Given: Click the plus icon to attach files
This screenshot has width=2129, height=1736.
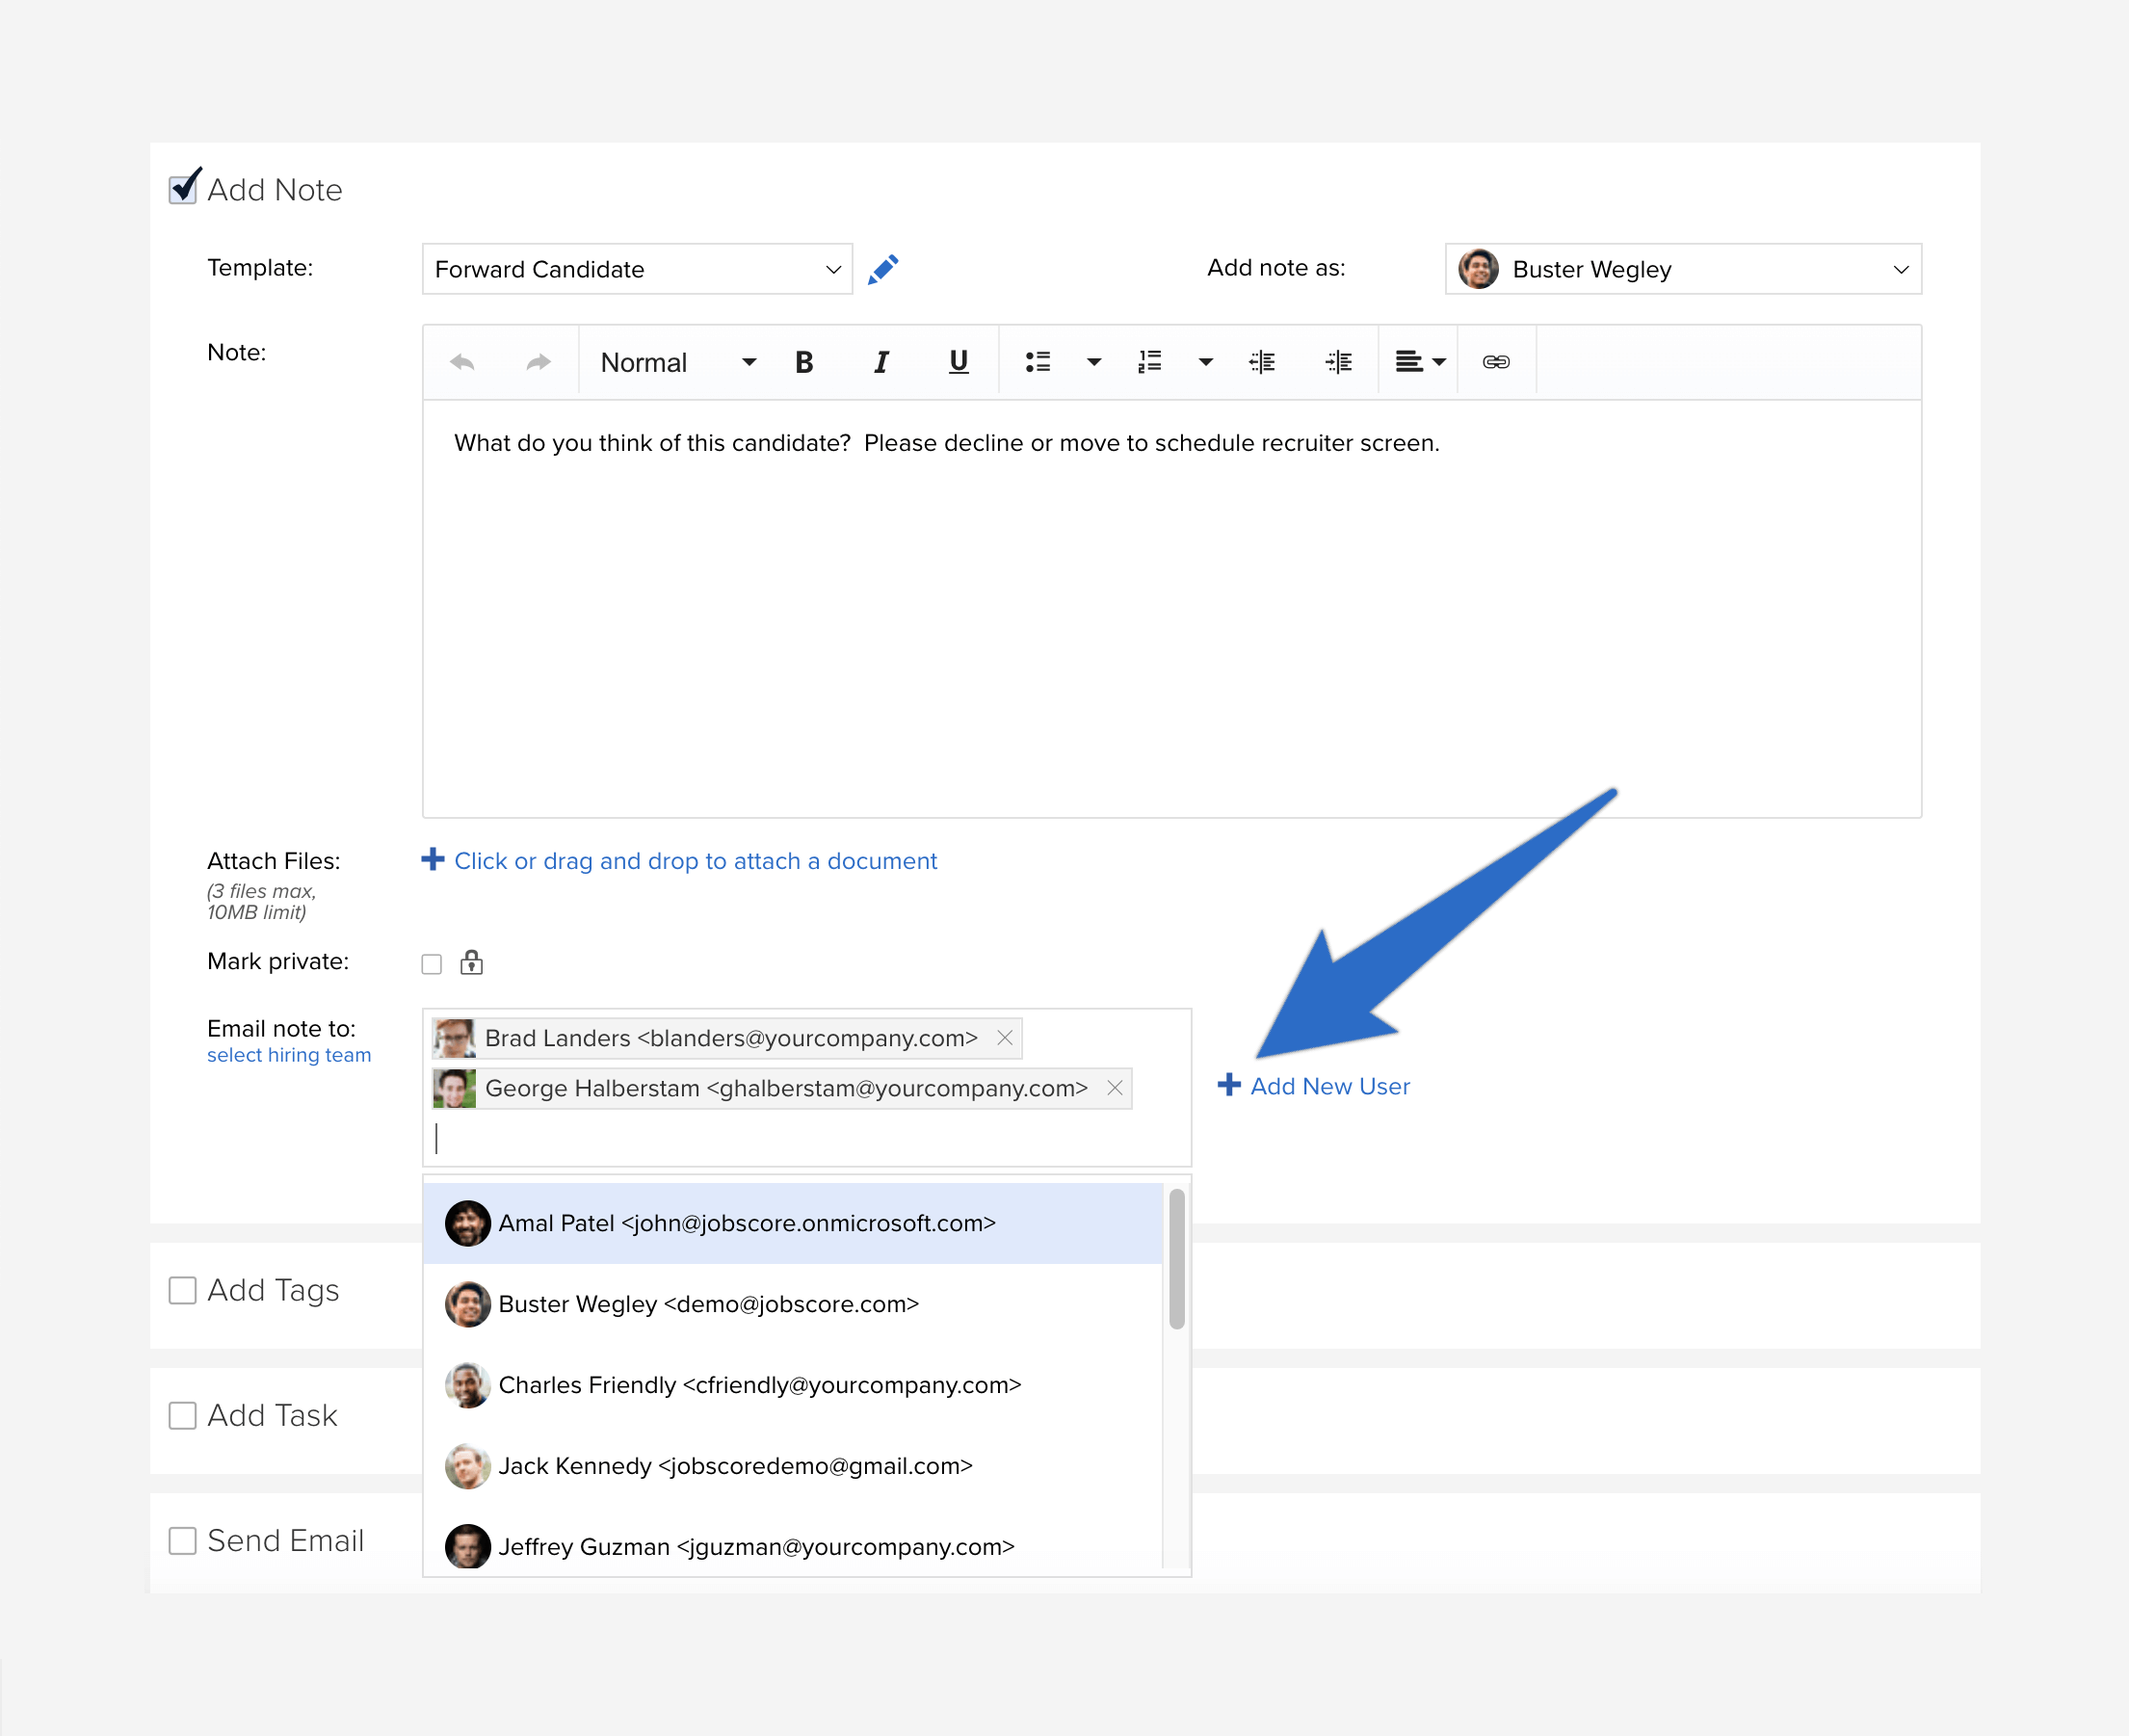Looking at the screenshot, I should pos(432,860).
